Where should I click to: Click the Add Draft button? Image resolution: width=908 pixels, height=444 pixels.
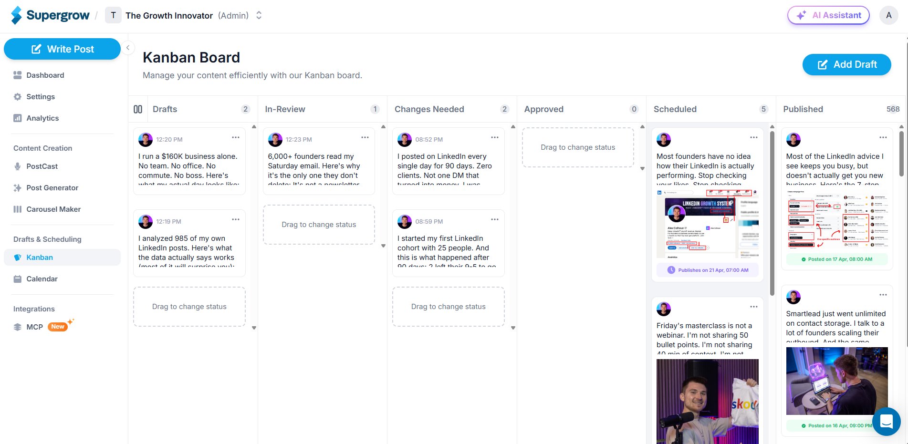click(846, 64)
